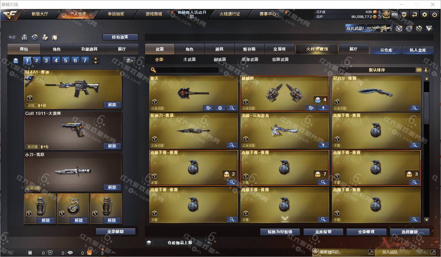The width and height of the screenshot is (441, 257).
Task: Select backpack slot number 3
Action: point(46,61)
